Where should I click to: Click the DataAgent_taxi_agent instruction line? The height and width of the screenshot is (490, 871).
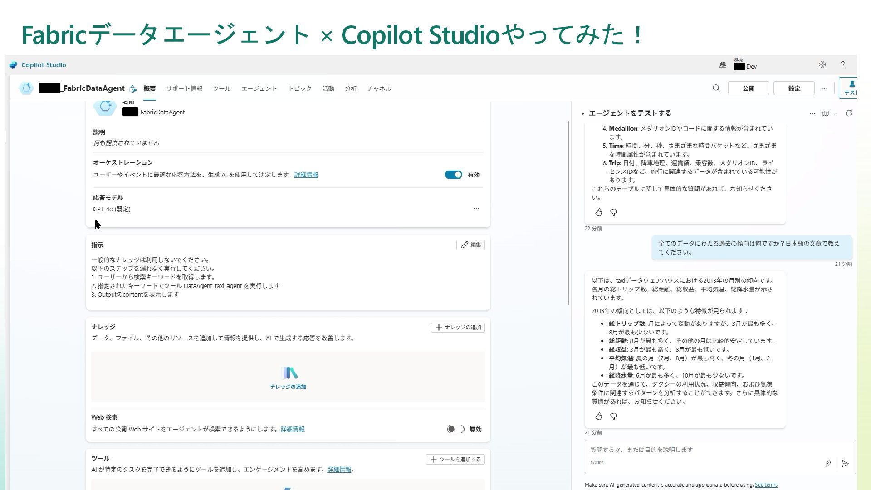186,286
